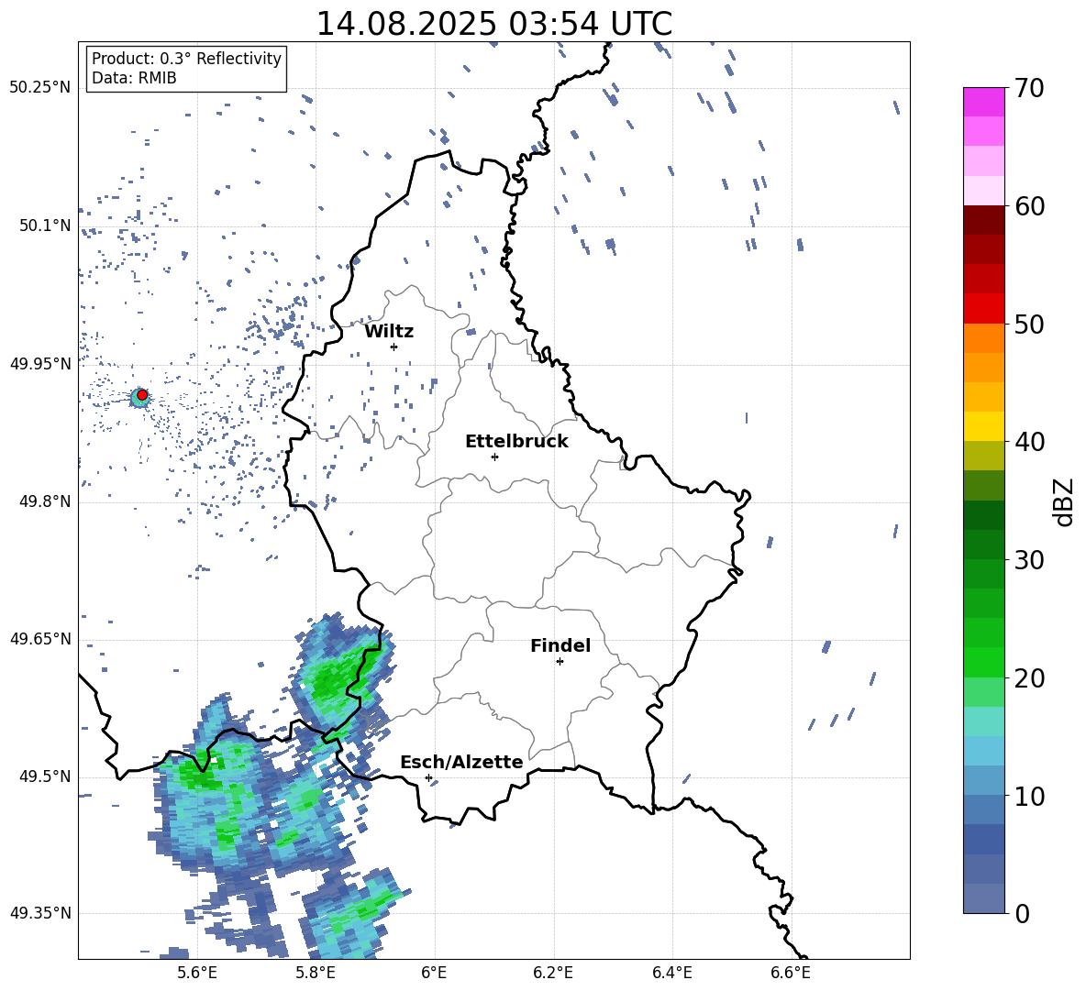The image size is (1086, 991).
Task: Click the yellow band just above 40 dBZ
Action: coord(984,426)
